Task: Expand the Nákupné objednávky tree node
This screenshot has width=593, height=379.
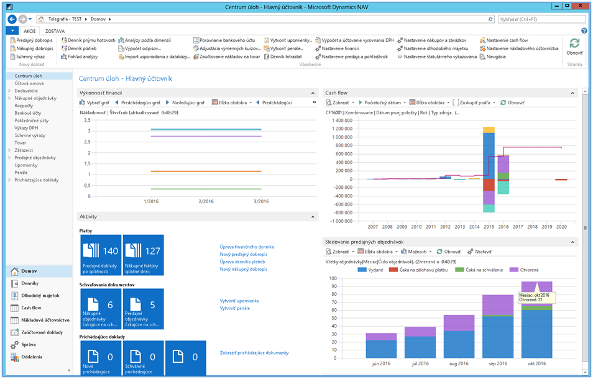Action: (x=9, y=98)
